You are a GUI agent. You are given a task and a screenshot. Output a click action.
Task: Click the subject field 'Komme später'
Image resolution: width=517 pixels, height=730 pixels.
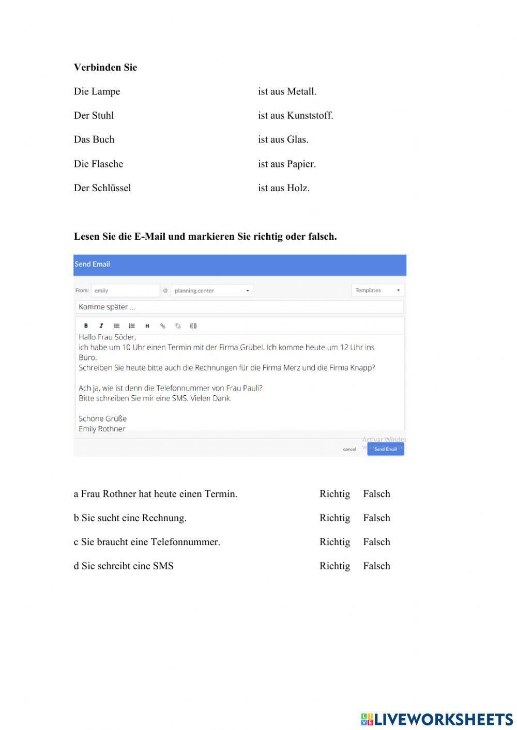(239, 307)
